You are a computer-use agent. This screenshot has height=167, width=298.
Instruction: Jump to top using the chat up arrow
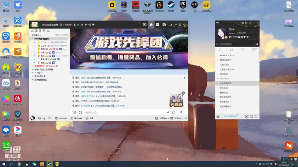[x=184, y=78]
